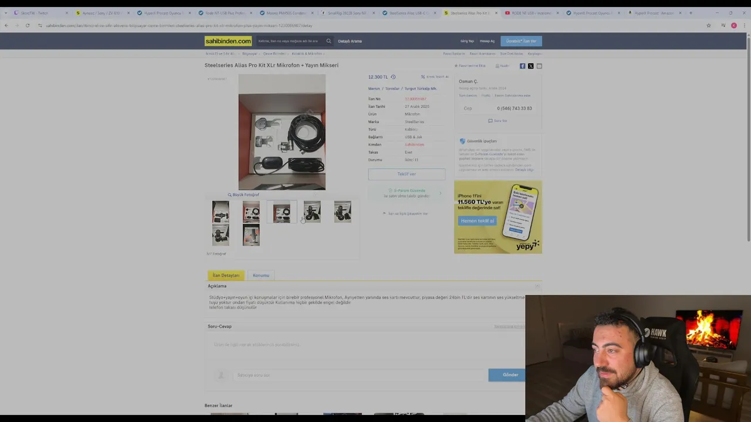Click the main product photo
751x422 pixels.
click(x=282, y=132)
